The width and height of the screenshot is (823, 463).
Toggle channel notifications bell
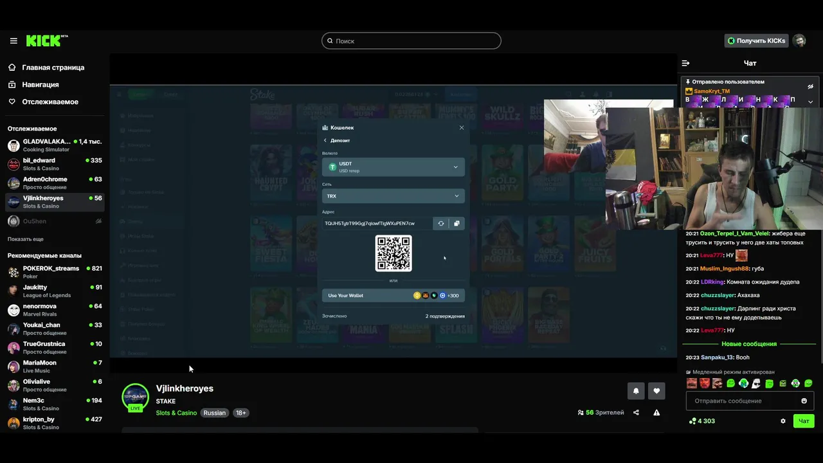(636, 391)
